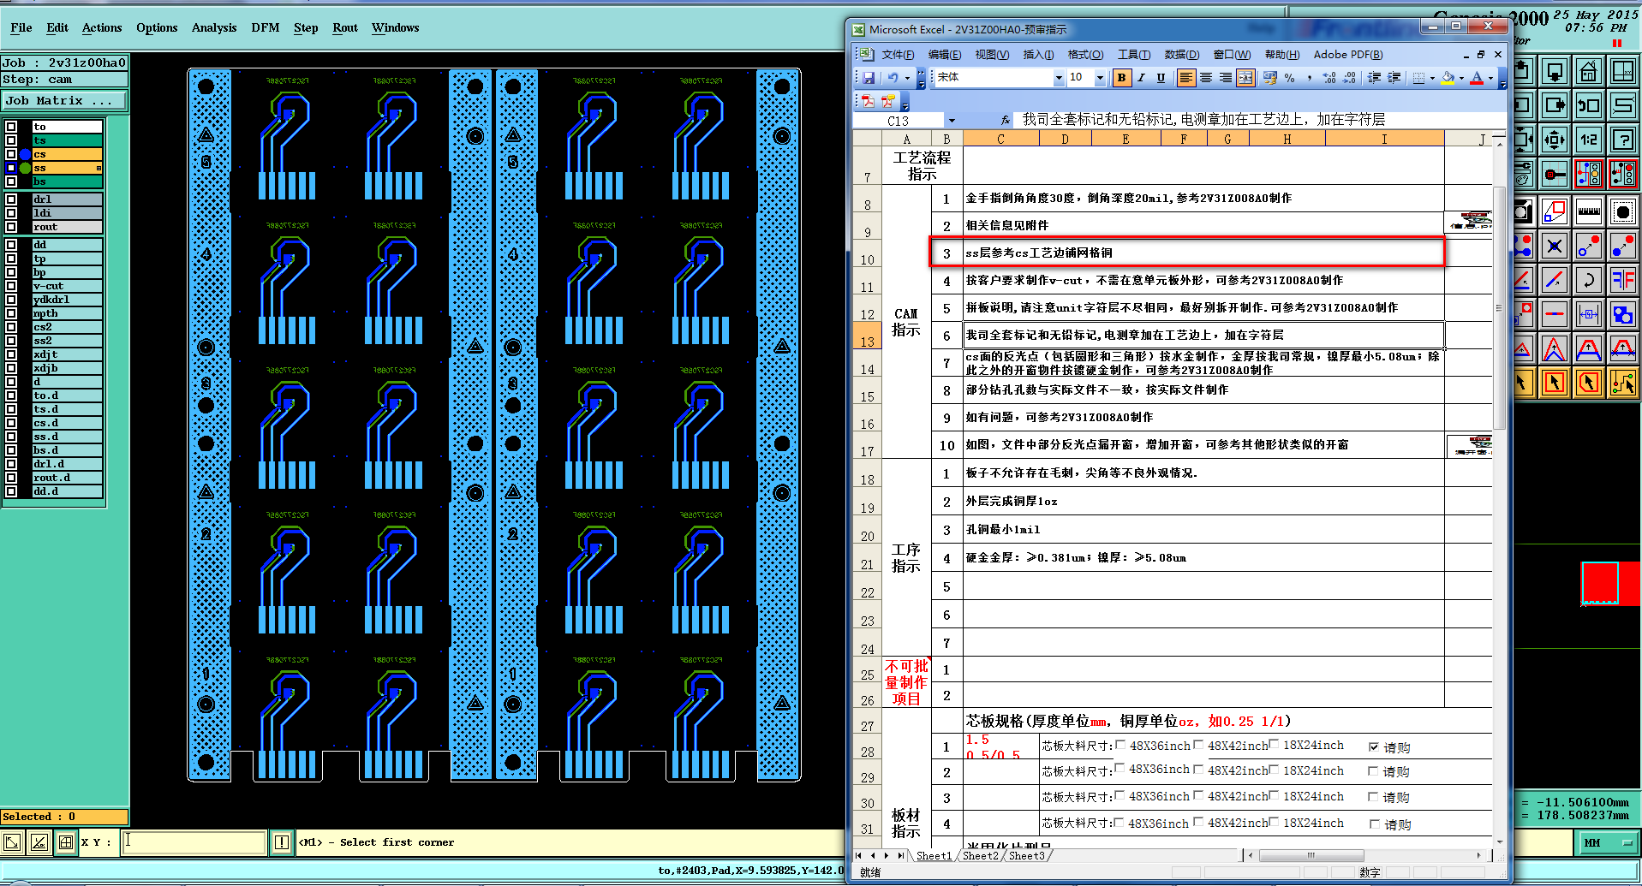Click the grid snap button beside X Y
The width and height of the screenshot is (1642, 886).
tap(66, 842)
